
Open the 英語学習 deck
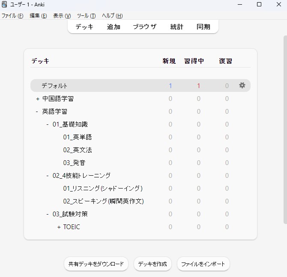(x=54, y=112)
